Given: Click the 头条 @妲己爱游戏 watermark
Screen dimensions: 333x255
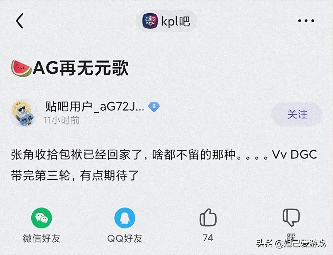Looking at the screenshot, I should (291, 243).
